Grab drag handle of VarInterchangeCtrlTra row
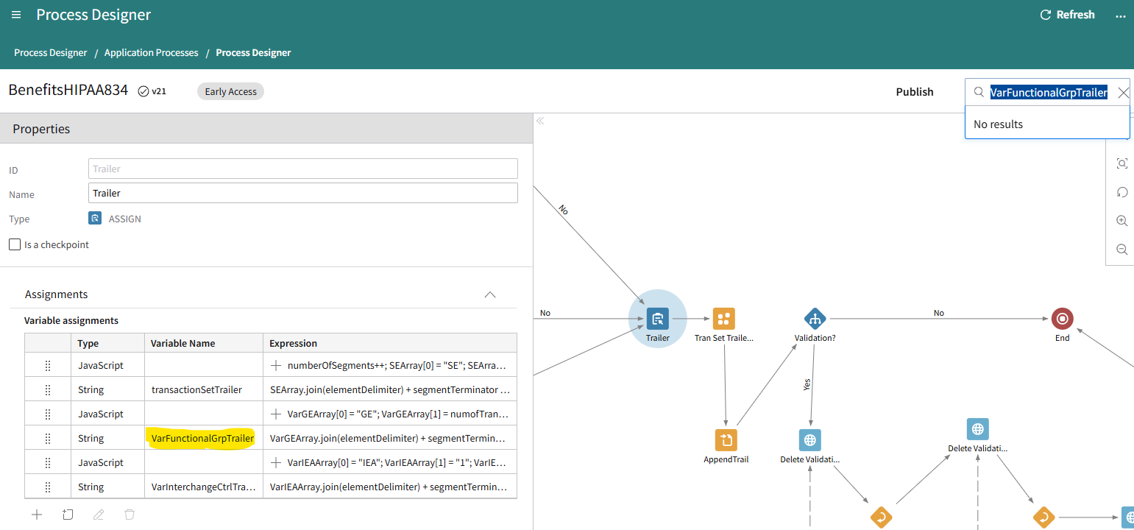1134x530 pixels. pos(48,487)
